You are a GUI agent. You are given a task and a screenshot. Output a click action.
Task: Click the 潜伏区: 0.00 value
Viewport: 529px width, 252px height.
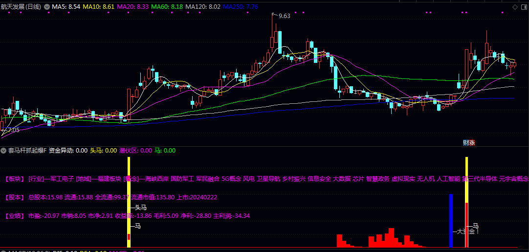click(135, 151)
